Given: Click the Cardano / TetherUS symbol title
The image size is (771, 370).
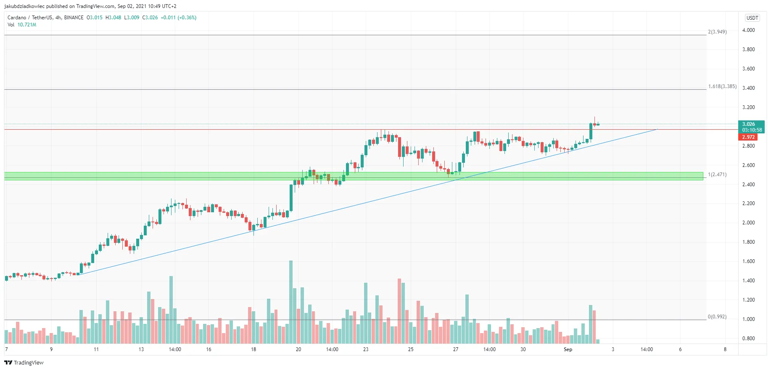Looking at the screenshot, I should (x=30, y=18).
